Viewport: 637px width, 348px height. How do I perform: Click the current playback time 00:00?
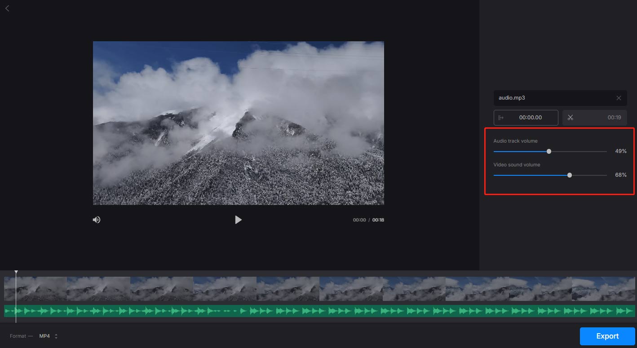[x=359, y=220]
